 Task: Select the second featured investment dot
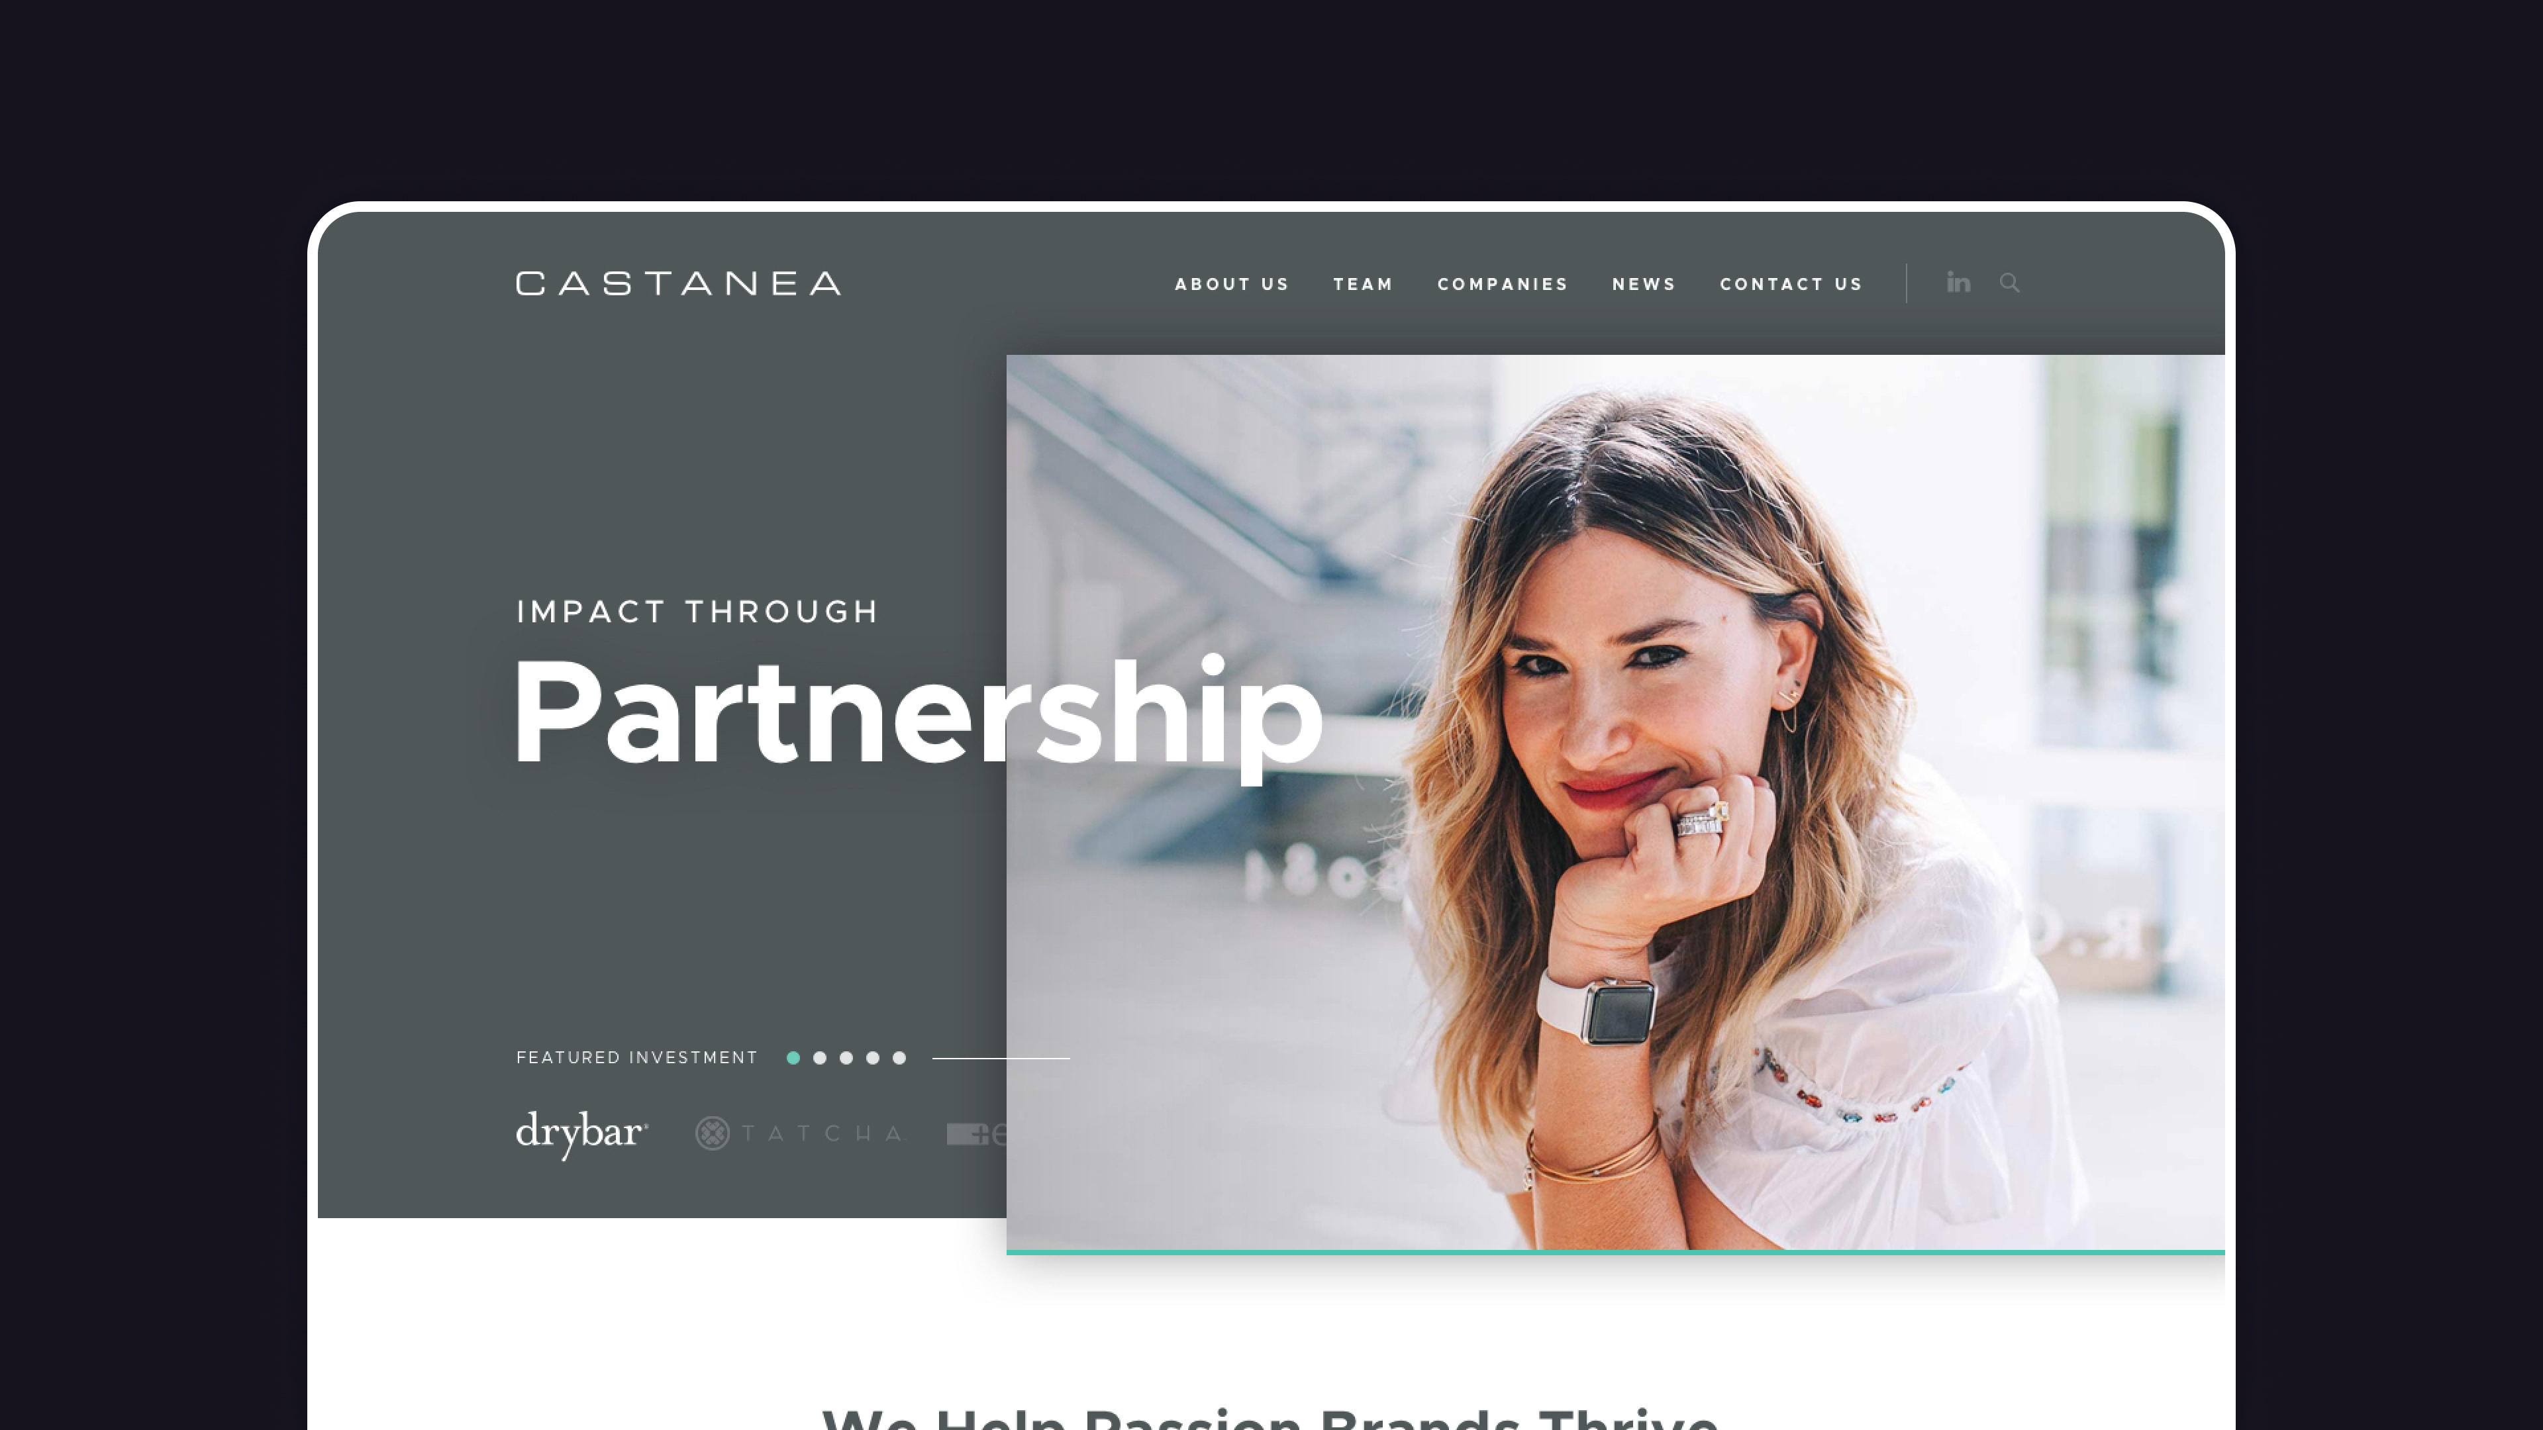819,1058
